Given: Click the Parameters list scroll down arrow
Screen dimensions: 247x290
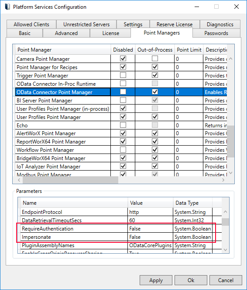Looking at the screenshot, I should coord(226,250).
